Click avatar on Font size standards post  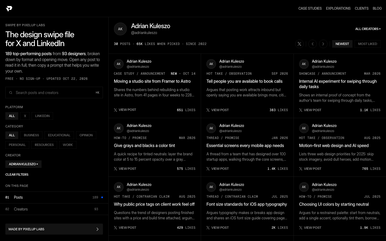[211, 187]
